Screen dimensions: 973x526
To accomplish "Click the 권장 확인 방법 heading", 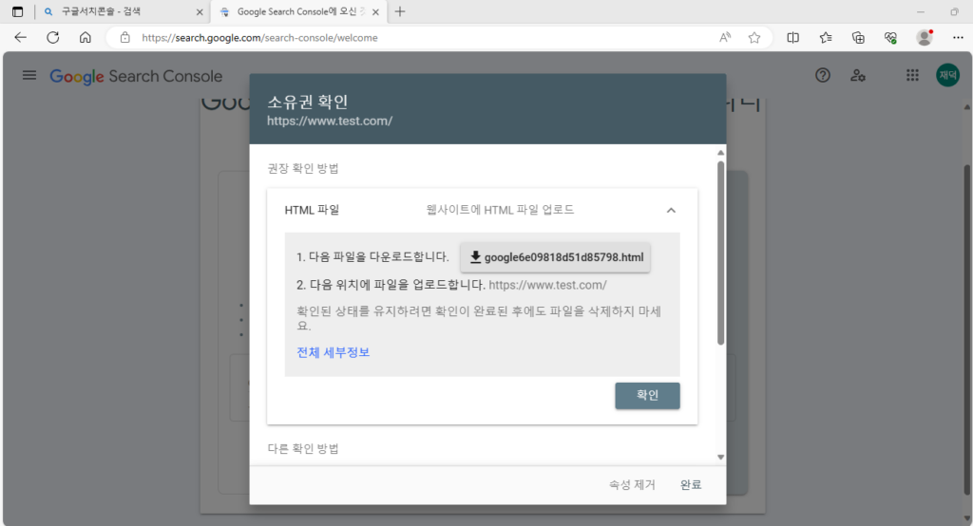I will click(303, 169).
